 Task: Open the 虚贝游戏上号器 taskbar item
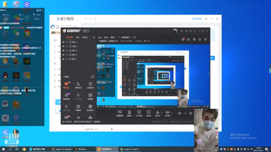[37, 149]
